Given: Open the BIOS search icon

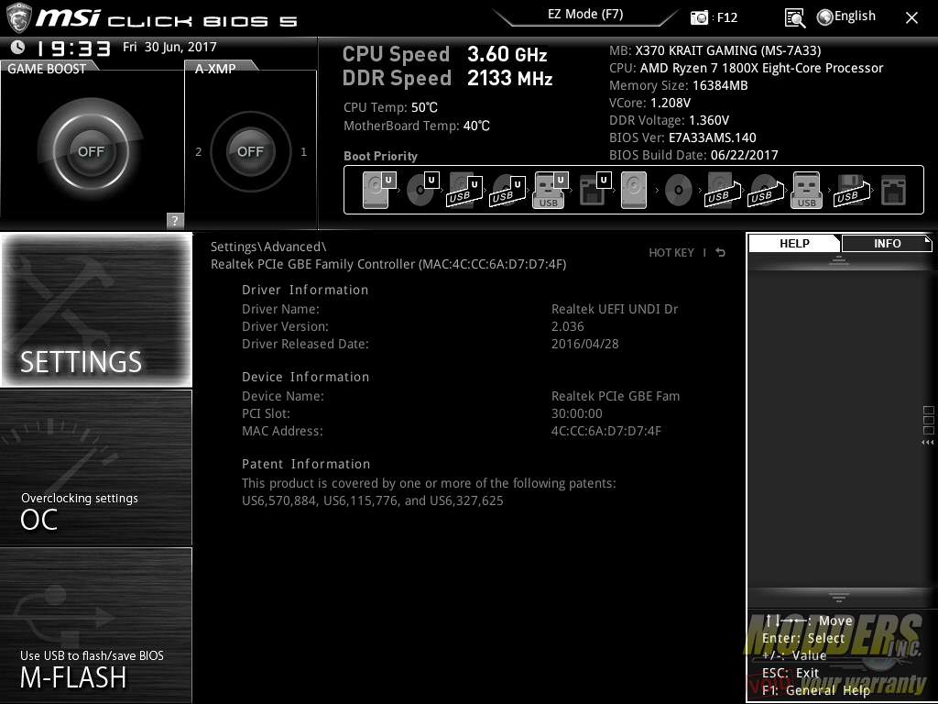Looking at the screenshot, I should pyautogui.click(x=794, y=18).
